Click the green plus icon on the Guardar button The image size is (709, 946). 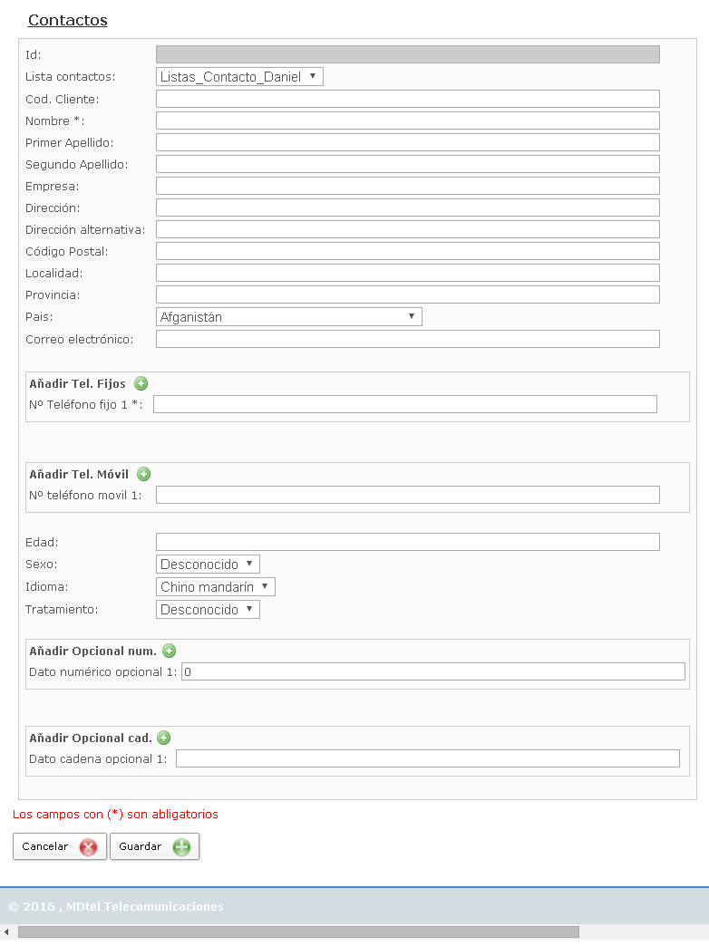181,846
